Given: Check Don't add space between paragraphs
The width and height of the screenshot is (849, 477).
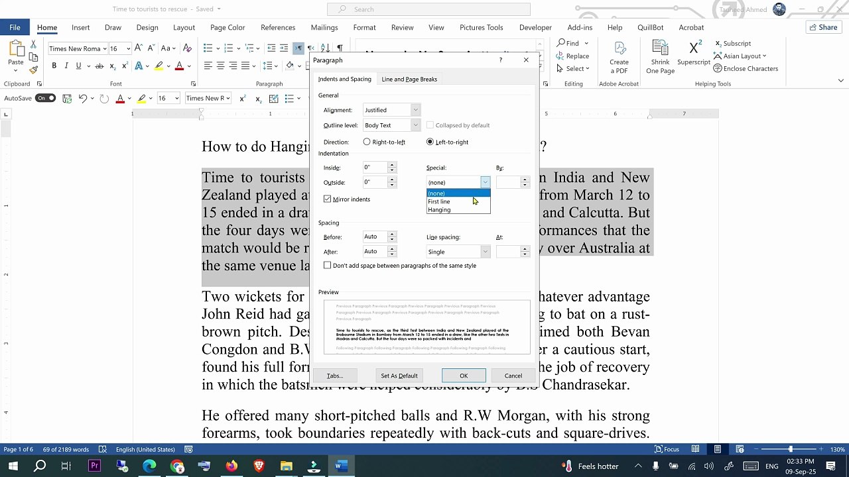Looking at the screenshot, I should tap(327, 265).
